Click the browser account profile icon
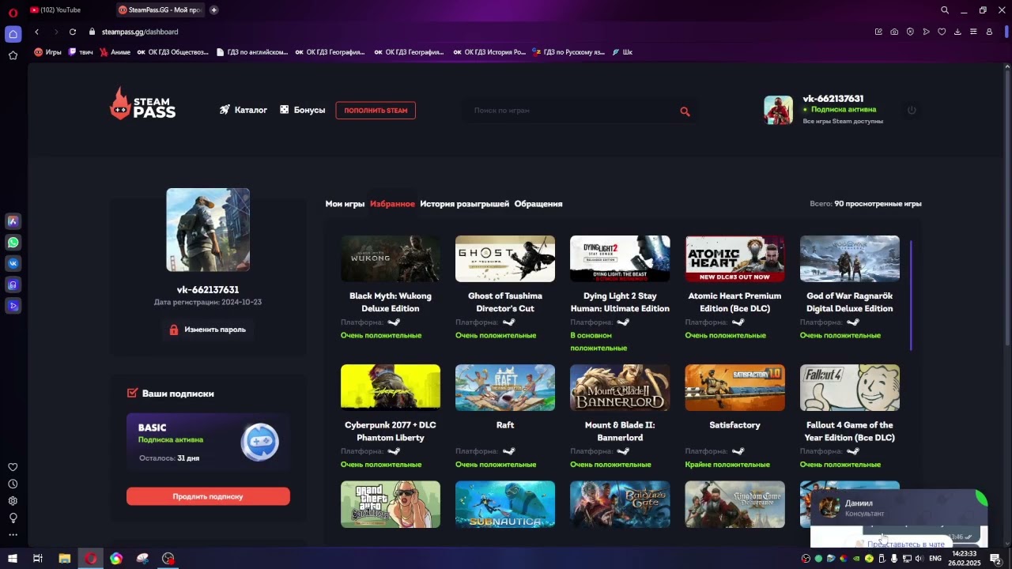Viewport: 1012px width, 569px height. click(x=989, y=32)
